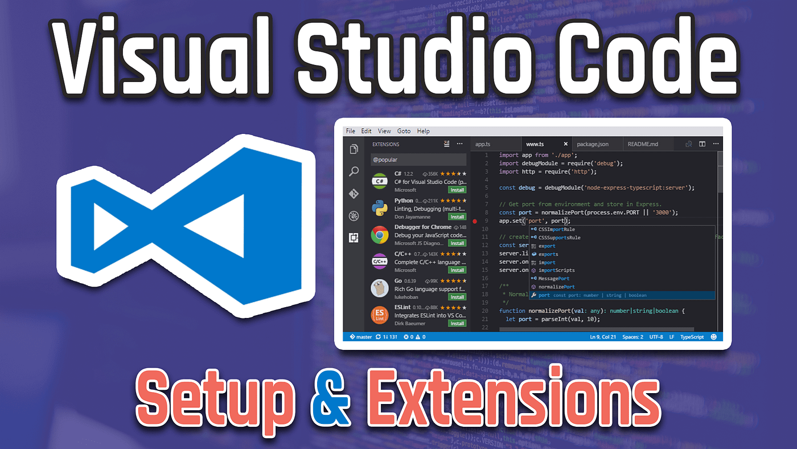The height and width of the screenshot is (449, 797).
Task: Click the @popular extensions search field
Action: [x=418, y=160]
